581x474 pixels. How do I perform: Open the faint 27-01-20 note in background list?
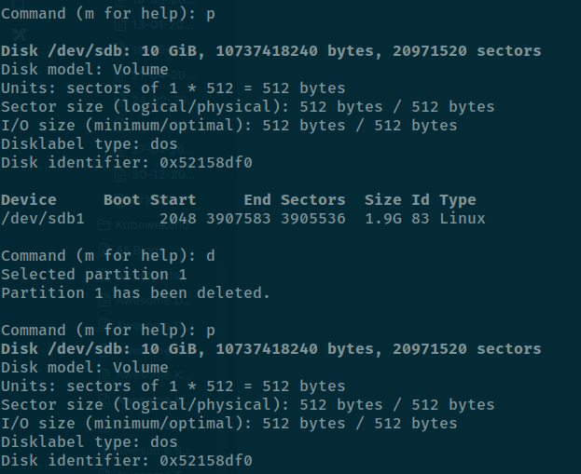point(162,150)
